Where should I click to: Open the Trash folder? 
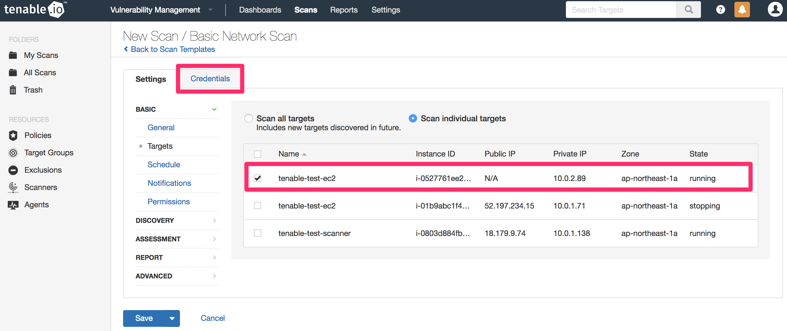pyautogui.click(x=33, y=90)
